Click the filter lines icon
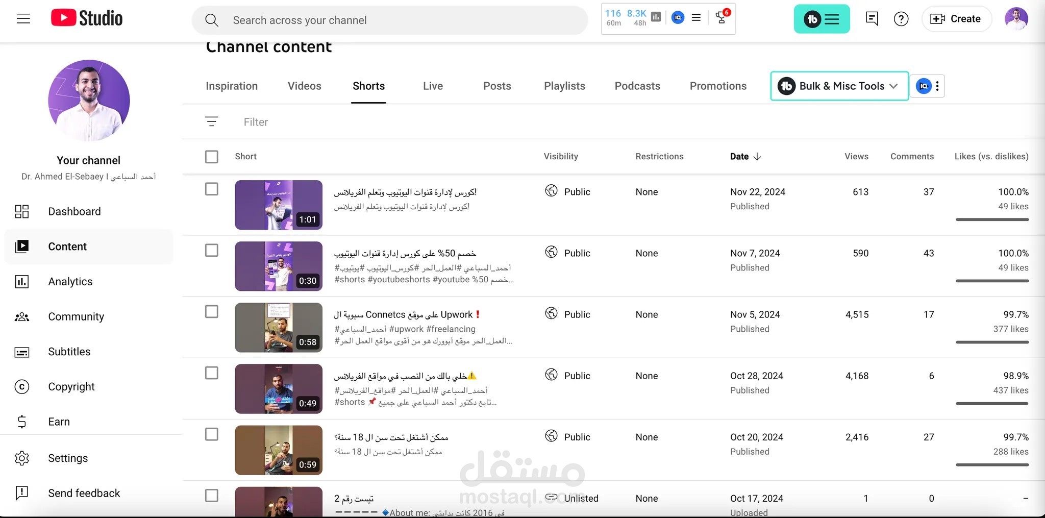The height and width of the screenshot is (518, 1045). coord(211,121)
